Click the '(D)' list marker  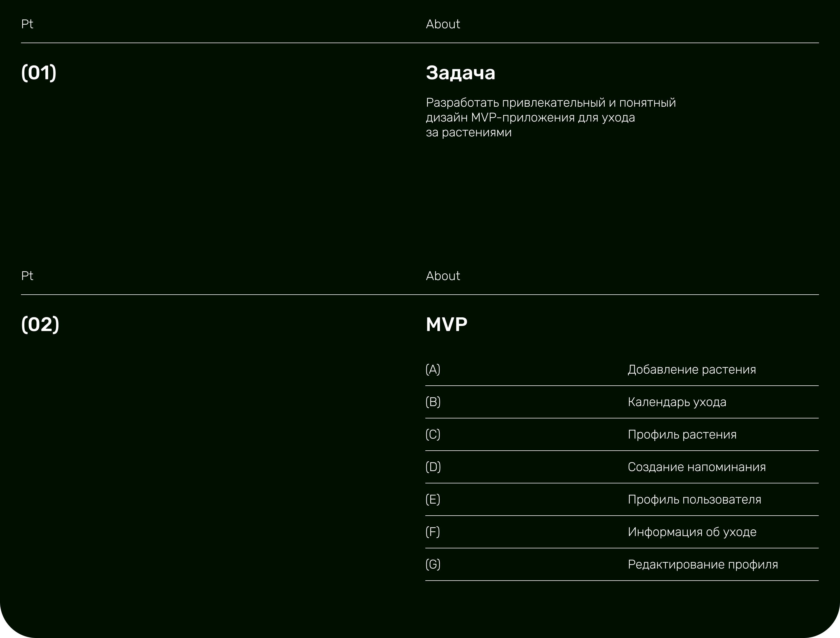[433, 467]
